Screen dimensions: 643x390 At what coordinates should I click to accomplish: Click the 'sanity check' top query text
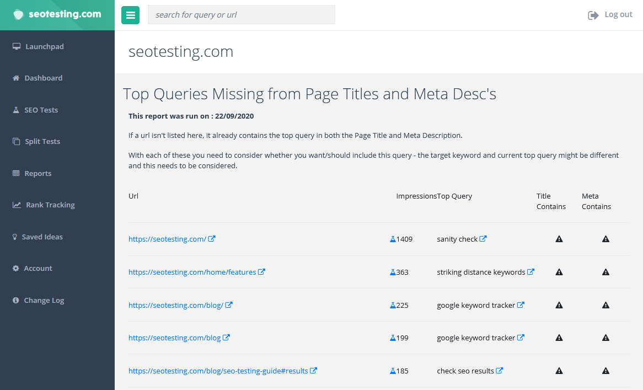[x=457, y=239]
